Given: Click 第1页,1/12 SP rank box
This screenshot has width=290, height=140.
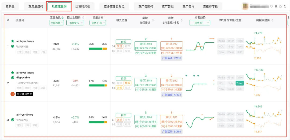Looking at the screenshot, I should coord(171,46).
